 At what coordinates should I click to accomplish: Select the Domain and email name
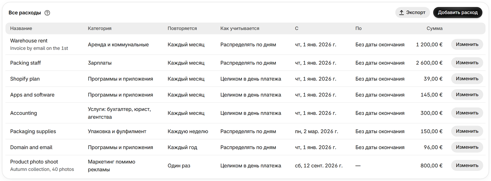click(31, 147)
